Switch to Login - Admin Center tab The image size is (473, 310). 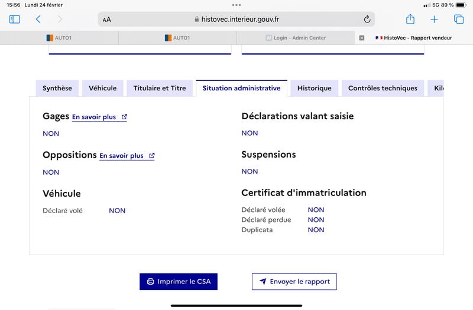point(296,38)
